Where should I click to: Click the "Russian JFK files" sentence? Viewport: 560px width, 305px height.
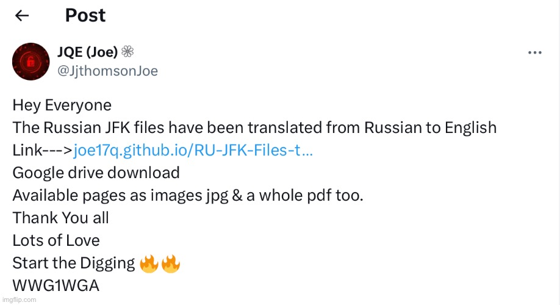(254, 127)
